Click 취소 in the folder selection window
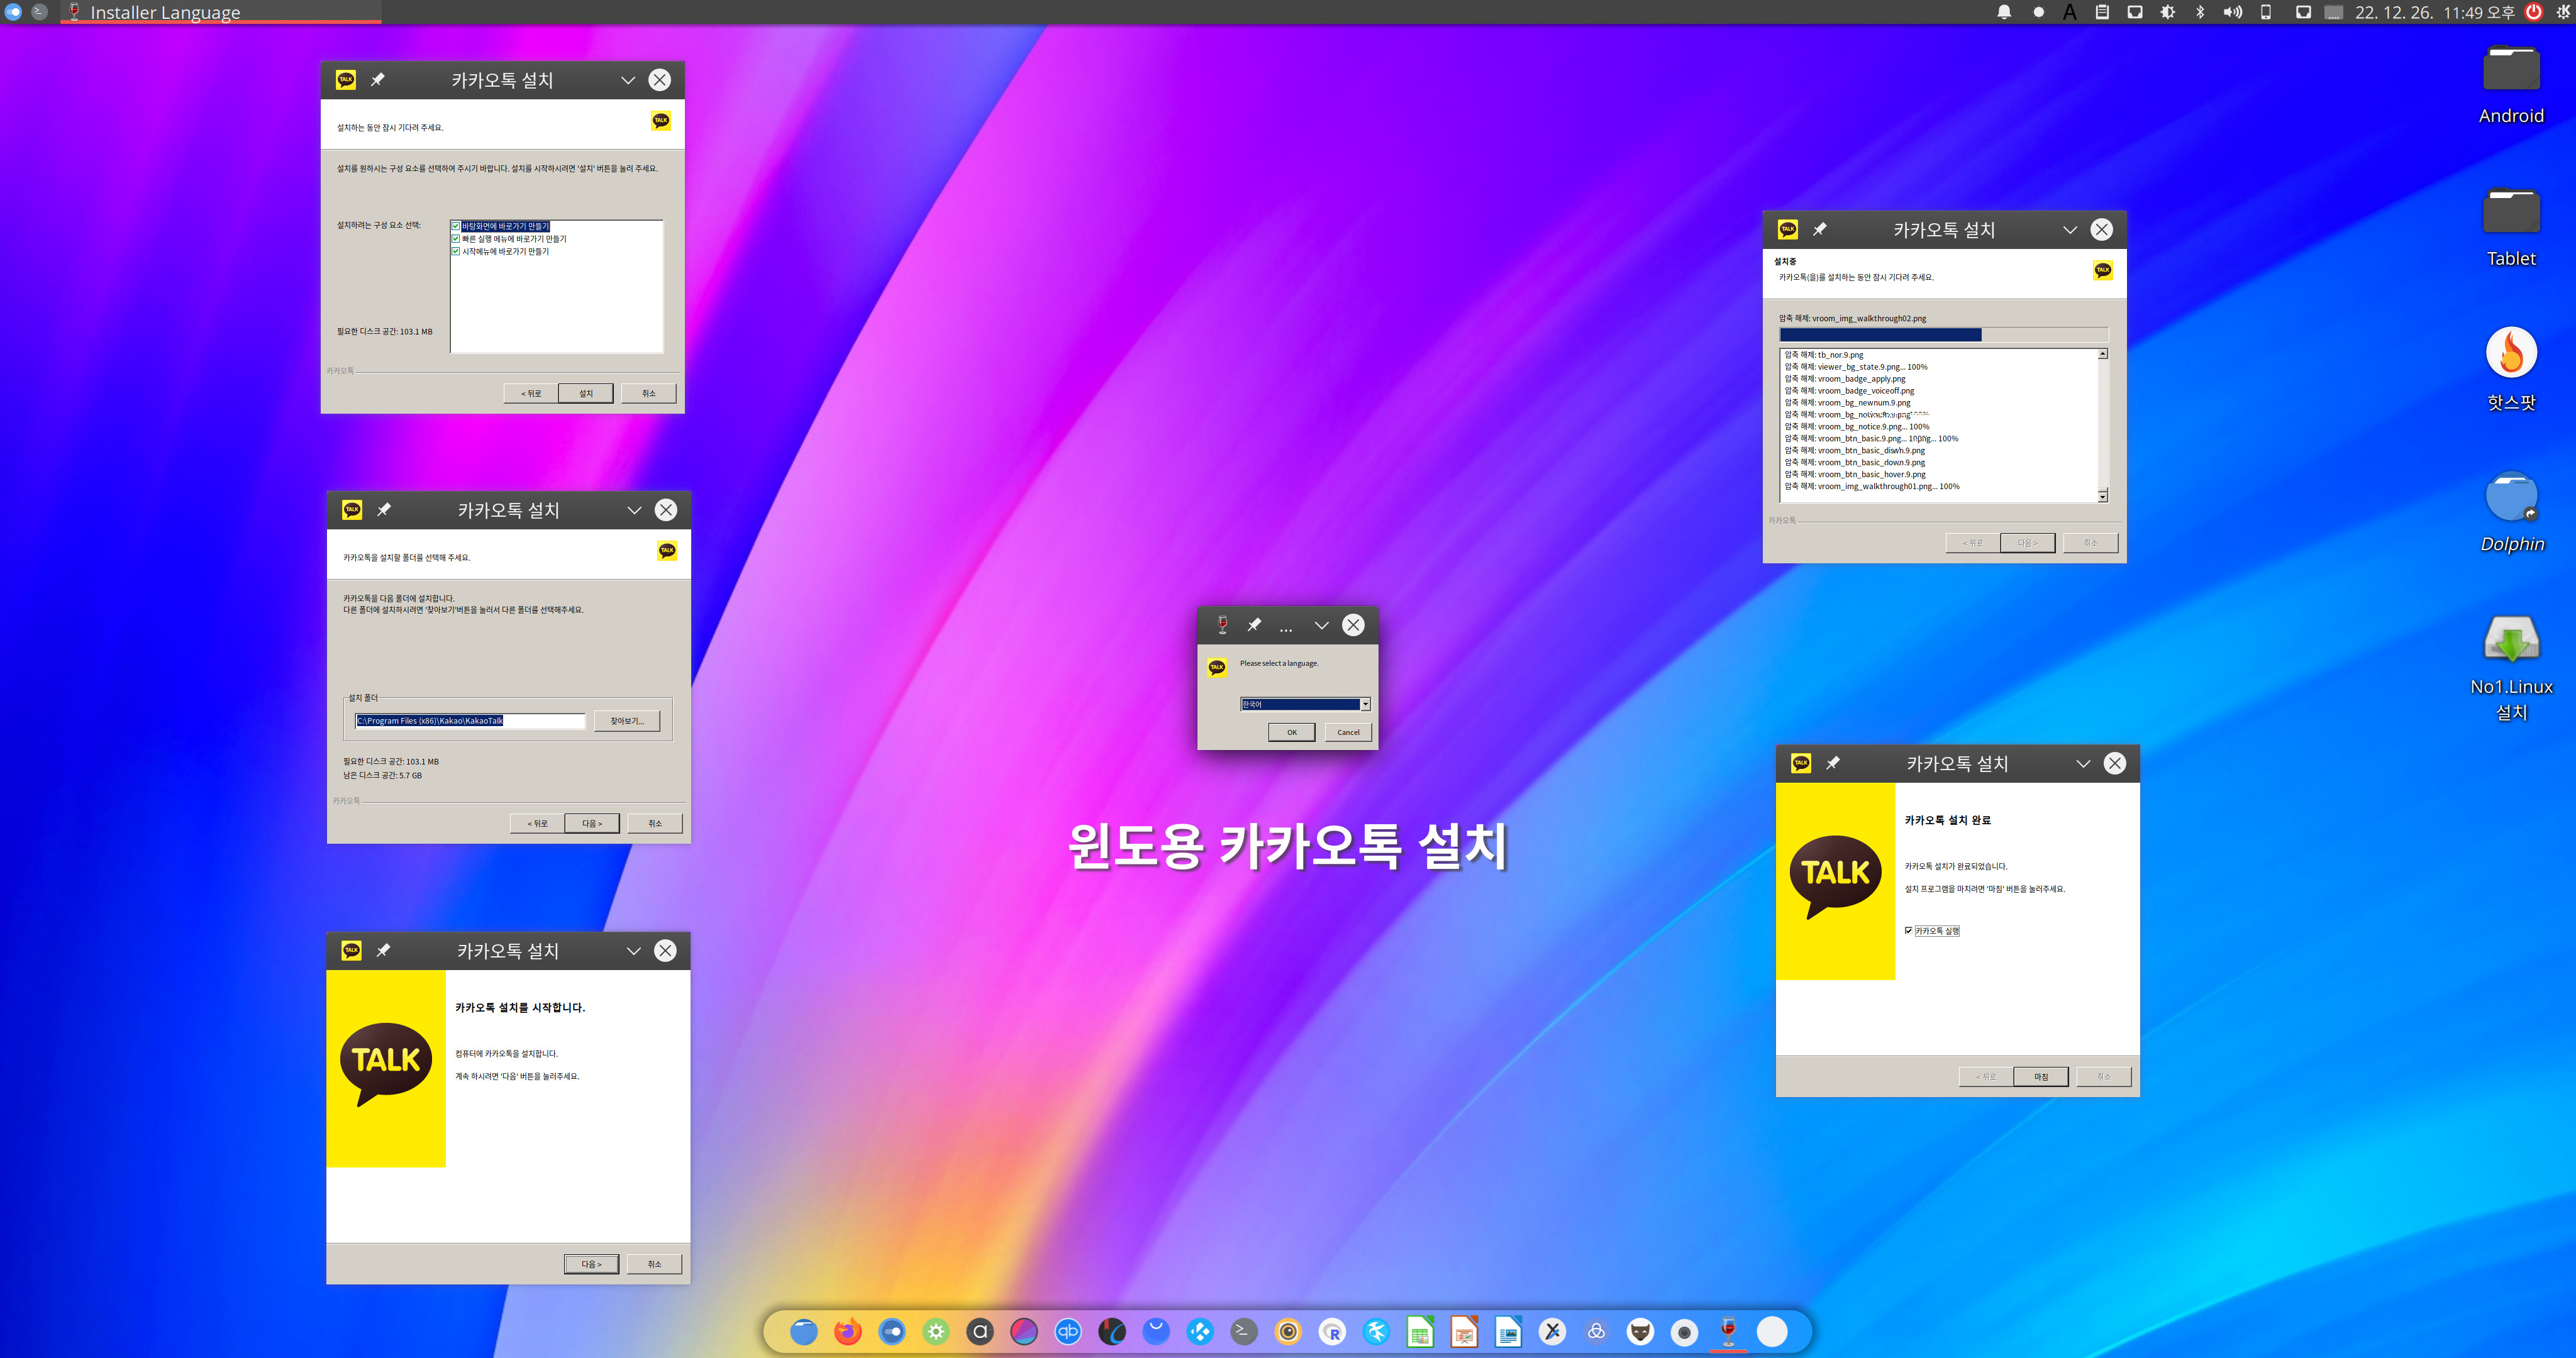The height and width of the screenshot is (1358, 2576). pyautogui.click(x=655, y=823)
